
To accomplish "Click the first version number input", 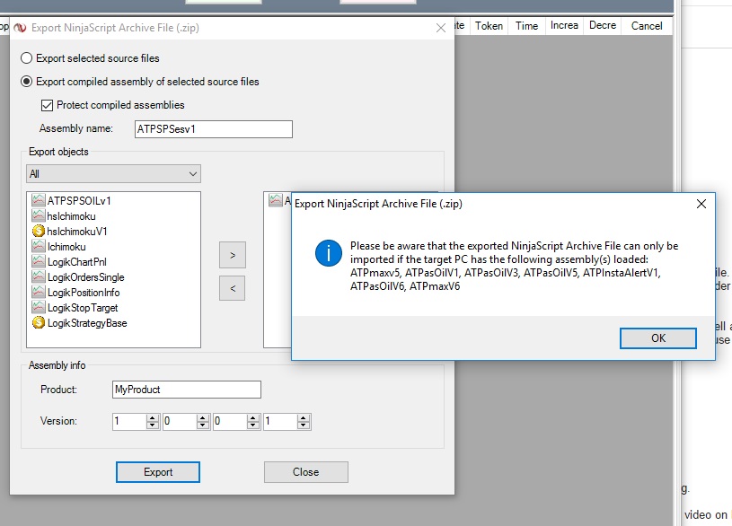I will tap(129, 422).
